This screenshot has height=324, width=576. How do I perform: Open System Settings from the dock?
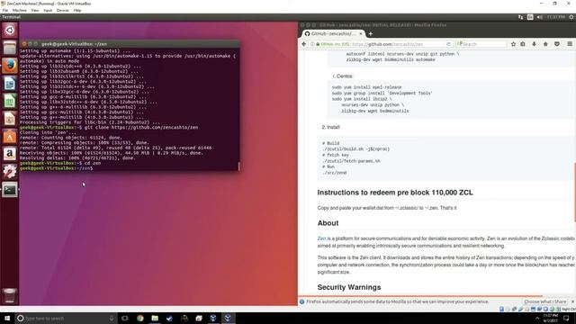coord(10,172)
